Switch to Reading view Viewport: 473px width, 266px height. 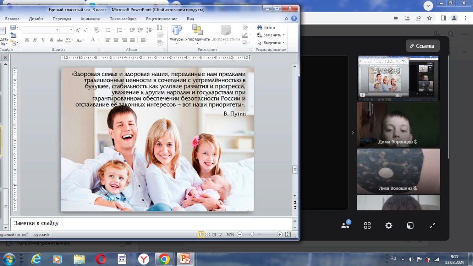214,235
